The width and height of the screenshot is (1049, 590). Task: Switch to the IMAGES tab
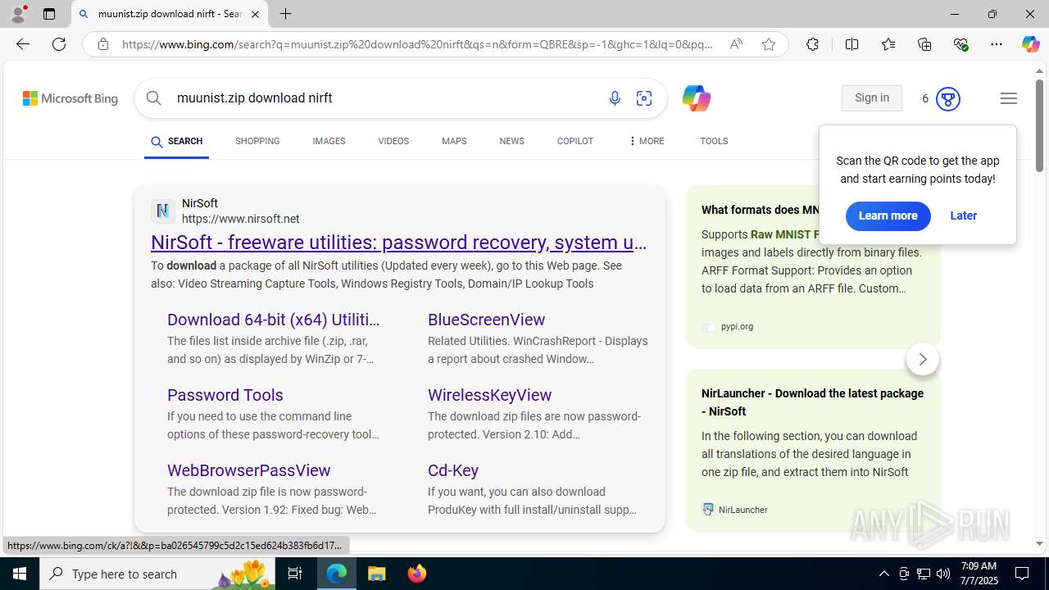point(329,142)
